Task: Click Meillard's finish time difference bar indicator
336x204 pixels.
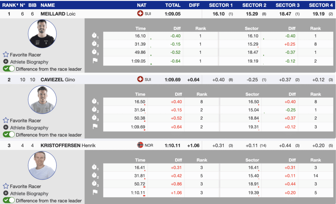Action: click(x=151, y=64)
